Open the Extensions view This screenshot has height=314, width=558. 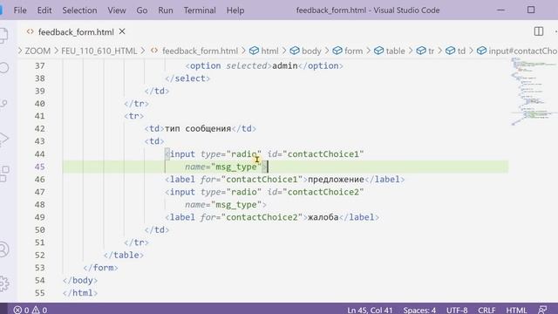[x=4, y=174]
